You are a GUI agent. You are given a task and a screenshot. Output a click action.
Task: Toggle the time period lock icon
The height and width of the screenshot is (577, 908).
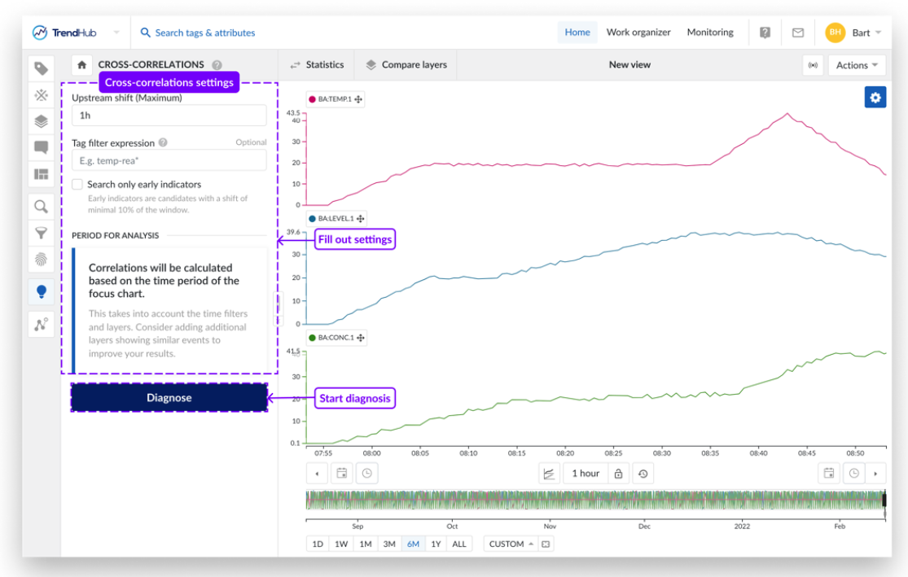tap(618, 474)
